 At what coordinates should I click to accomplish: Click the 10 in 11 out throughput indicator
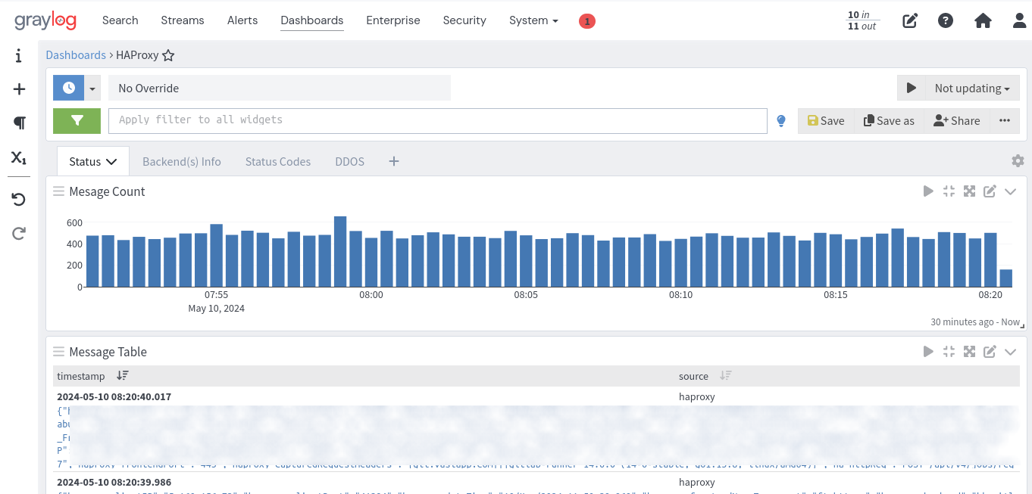862,20
